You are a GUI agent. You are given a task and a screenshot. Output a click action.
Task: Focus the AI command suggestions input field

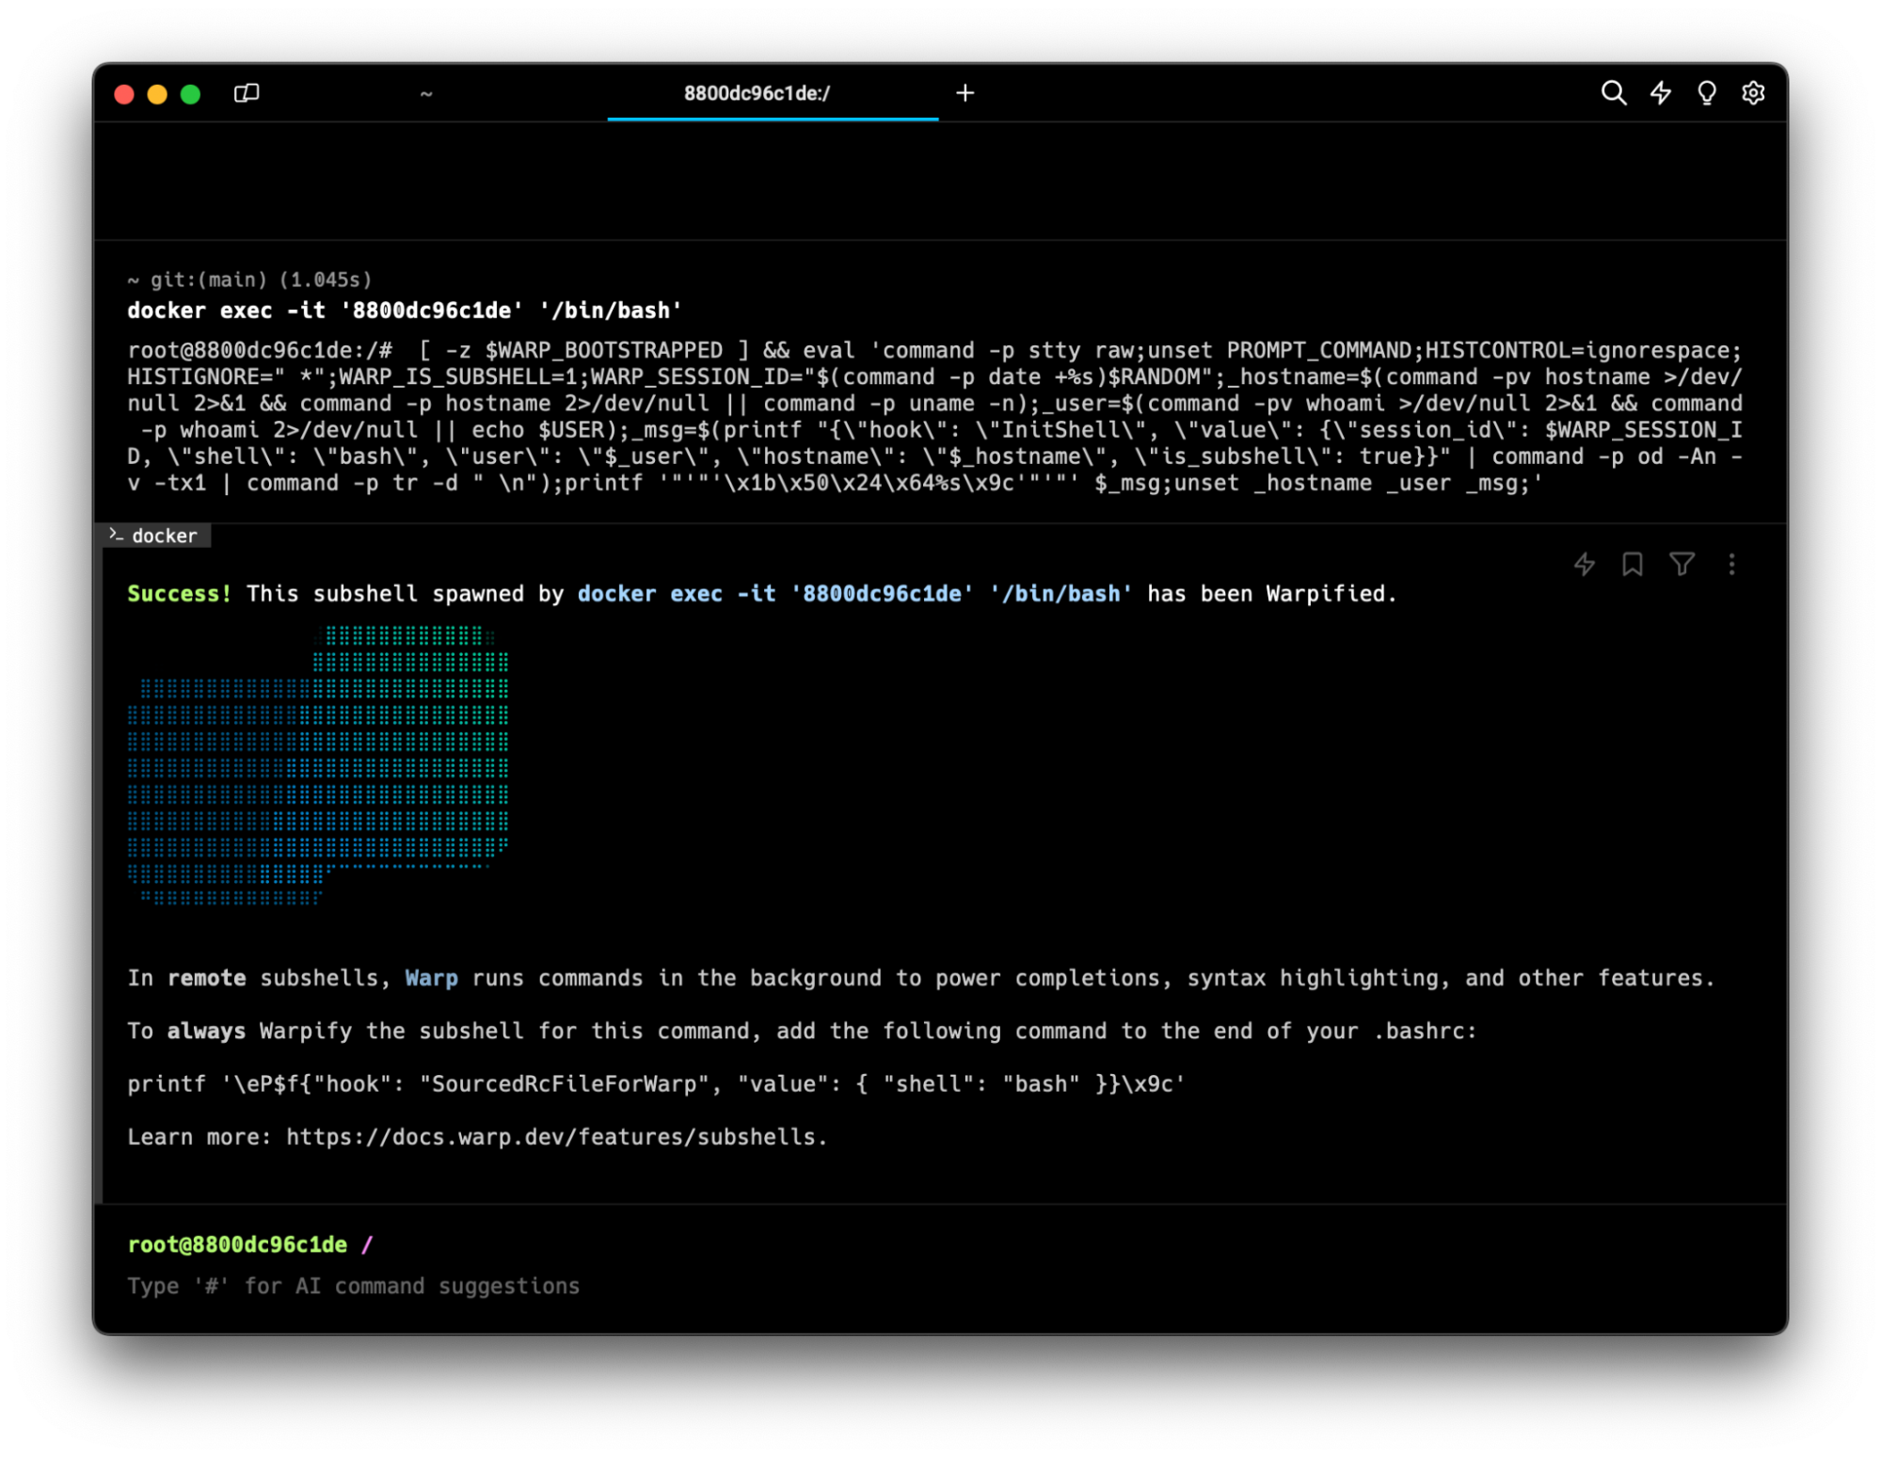point(354,1286)
